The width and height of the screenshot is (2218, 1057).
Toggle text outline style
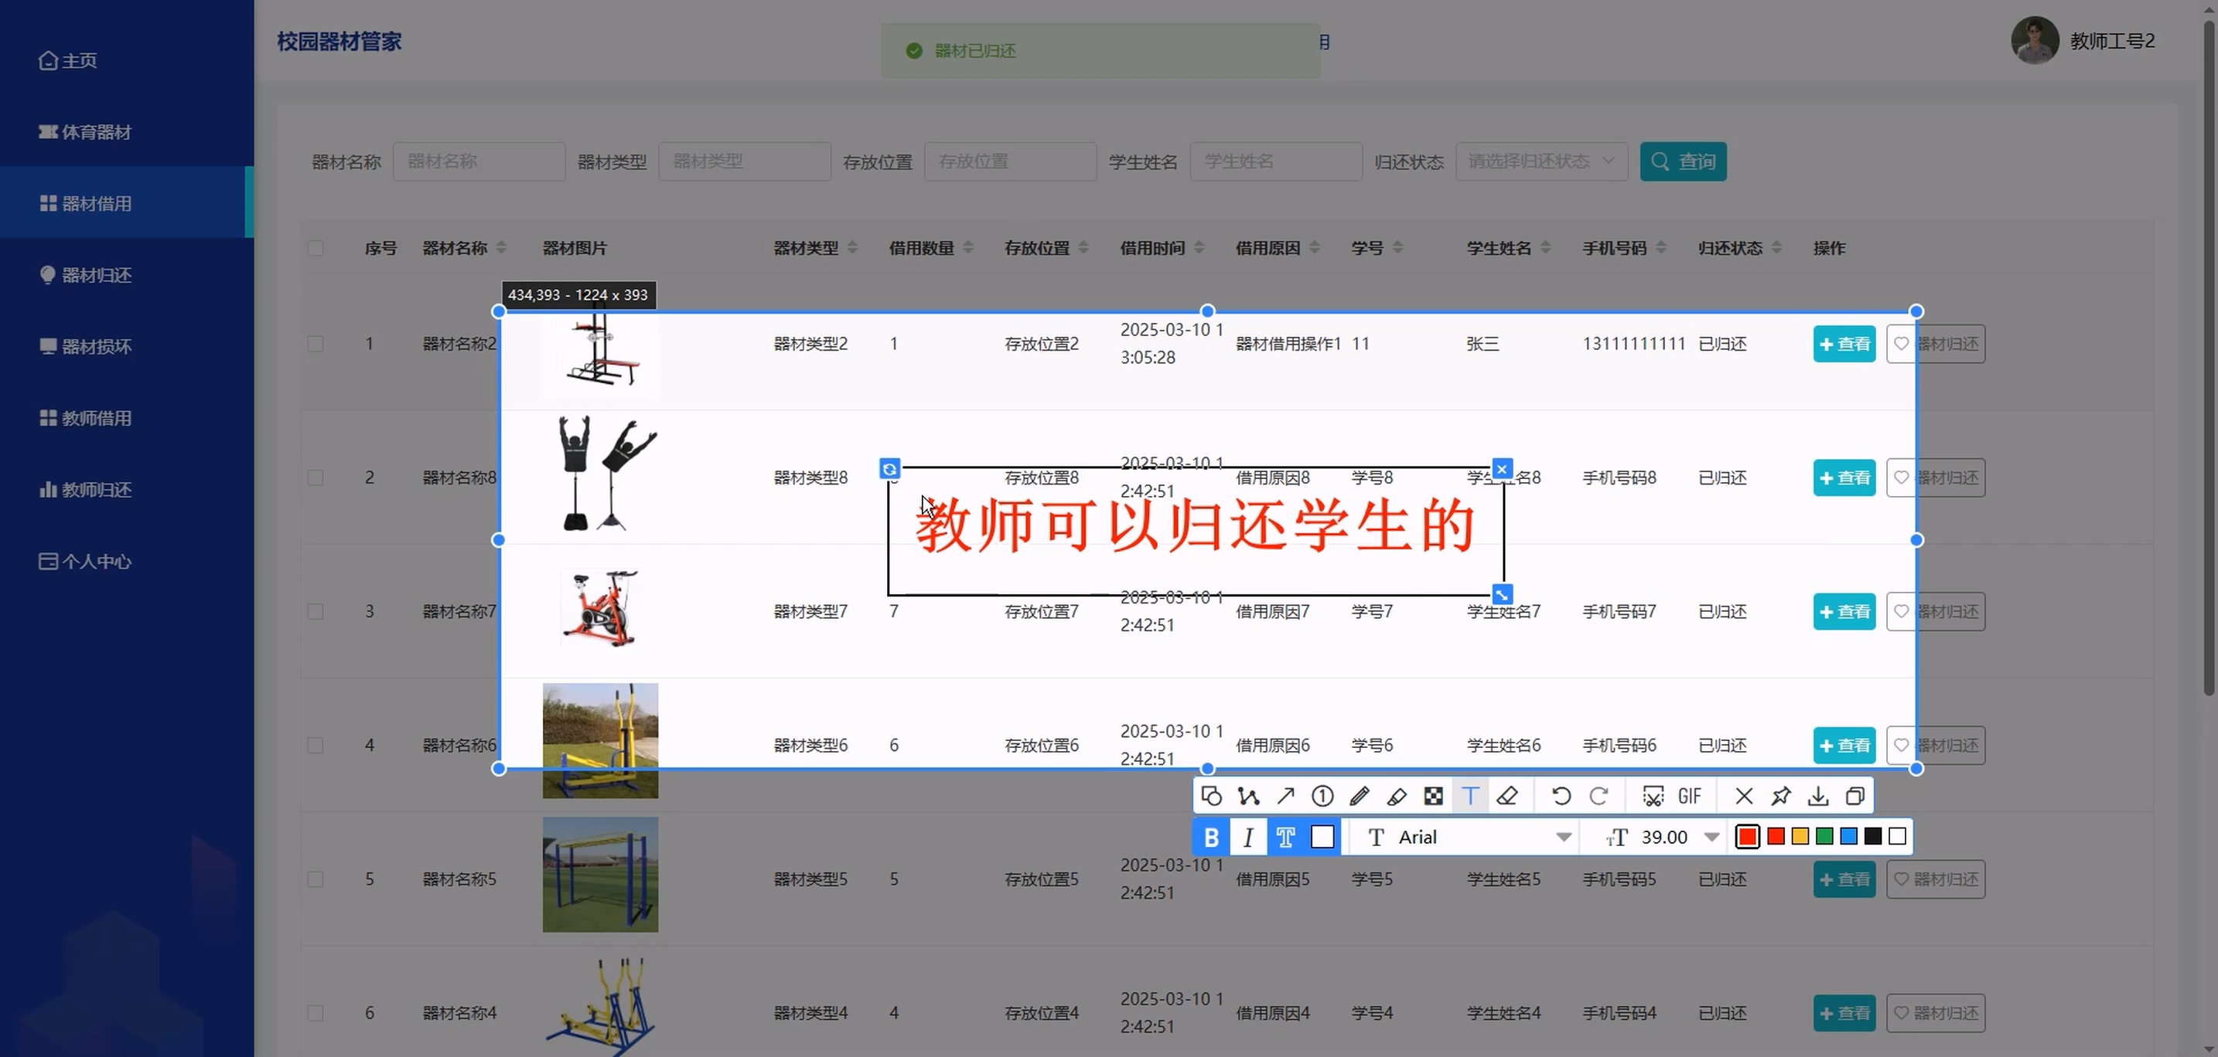click(1285, 837)
